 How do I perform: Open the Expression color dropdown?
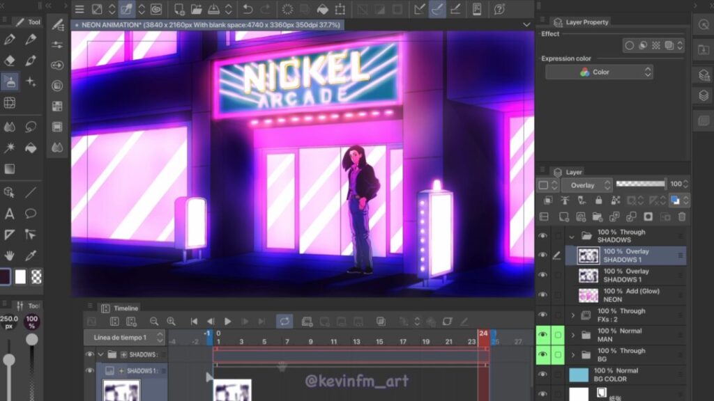[599, 72]
